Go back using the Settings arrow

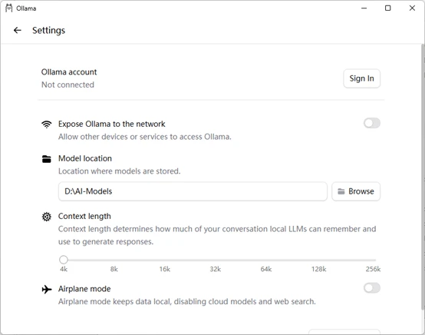click(18, 30)
